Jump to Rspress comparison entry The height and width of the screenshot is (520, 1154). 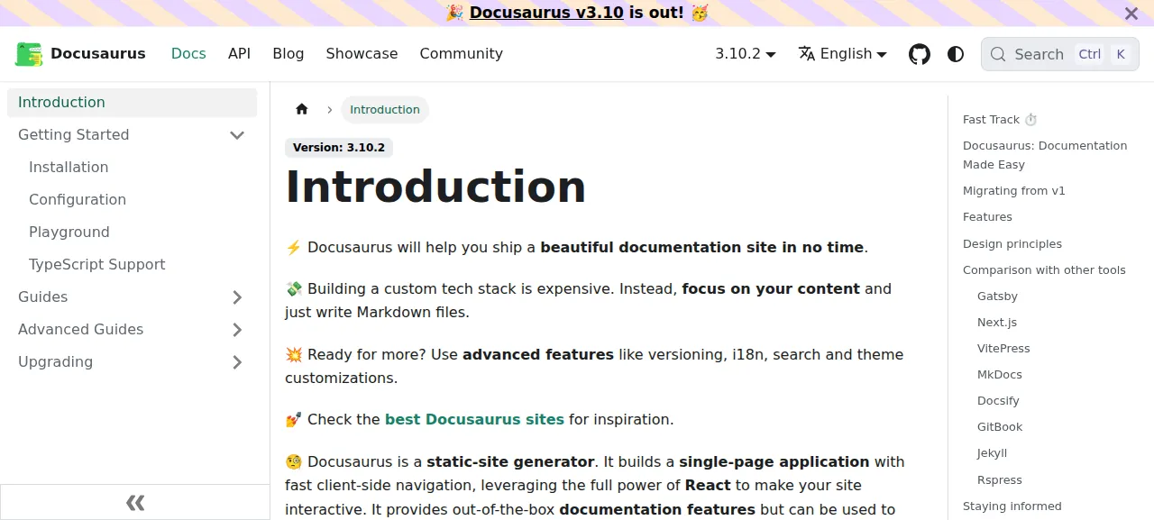pyautogui.click(x=1000, y=480)
